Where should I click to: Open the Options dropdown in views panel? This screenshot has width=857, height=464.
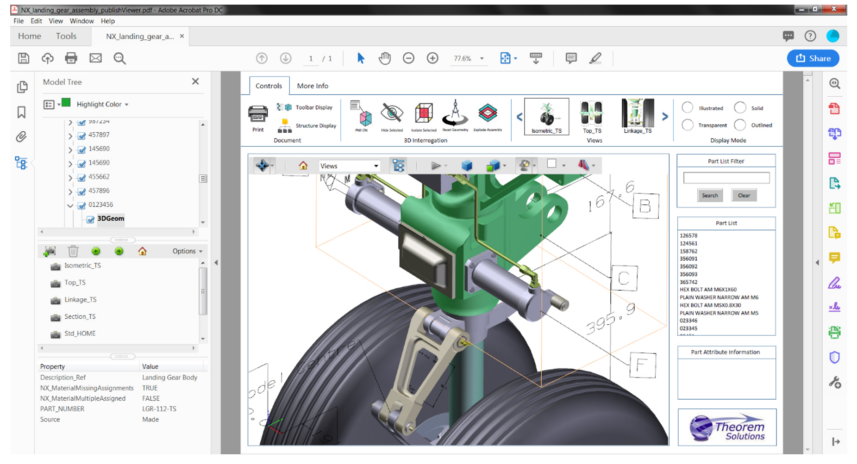tap(188, 251)
